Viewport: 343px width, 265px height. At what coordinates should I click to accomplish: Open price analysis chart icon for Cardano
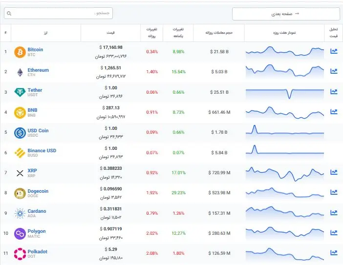pyautogui.click(x=334, y=213)
